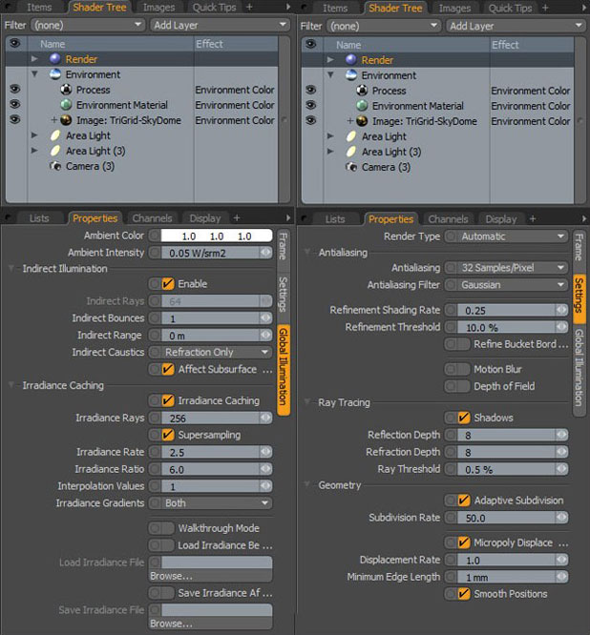Screen dimensions: 590x635
Task: Click arrow stepper icon beside Ambient Intensity
Action: (x=266, y=253)
